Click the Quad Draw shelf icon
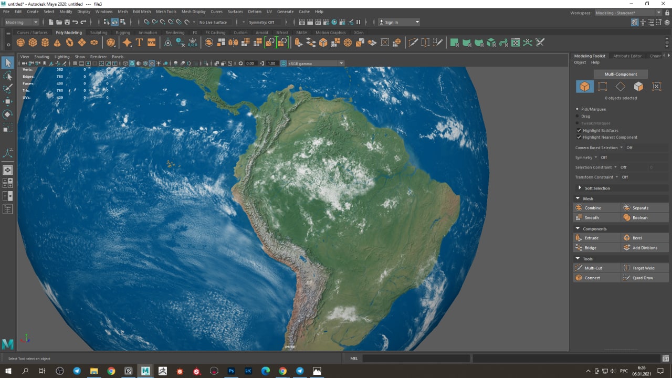Viewport: 672px width, 378px height. 438,43
